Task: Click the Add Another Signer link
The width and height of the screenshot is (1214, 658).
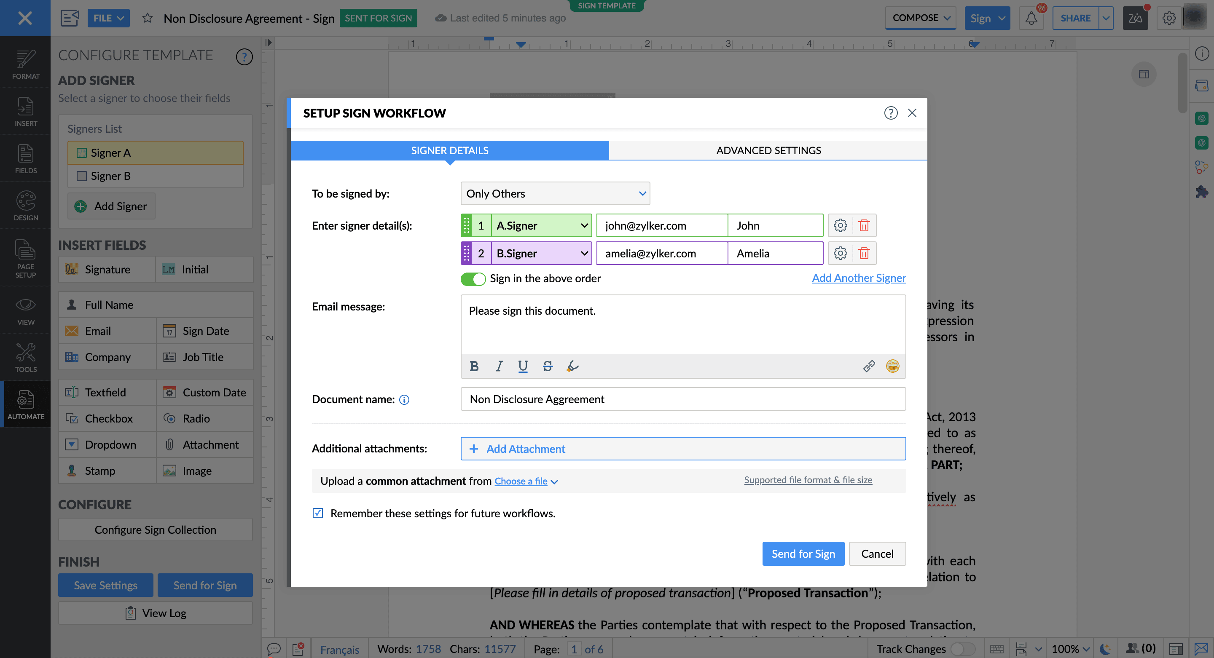Action: tap(858, 278)
